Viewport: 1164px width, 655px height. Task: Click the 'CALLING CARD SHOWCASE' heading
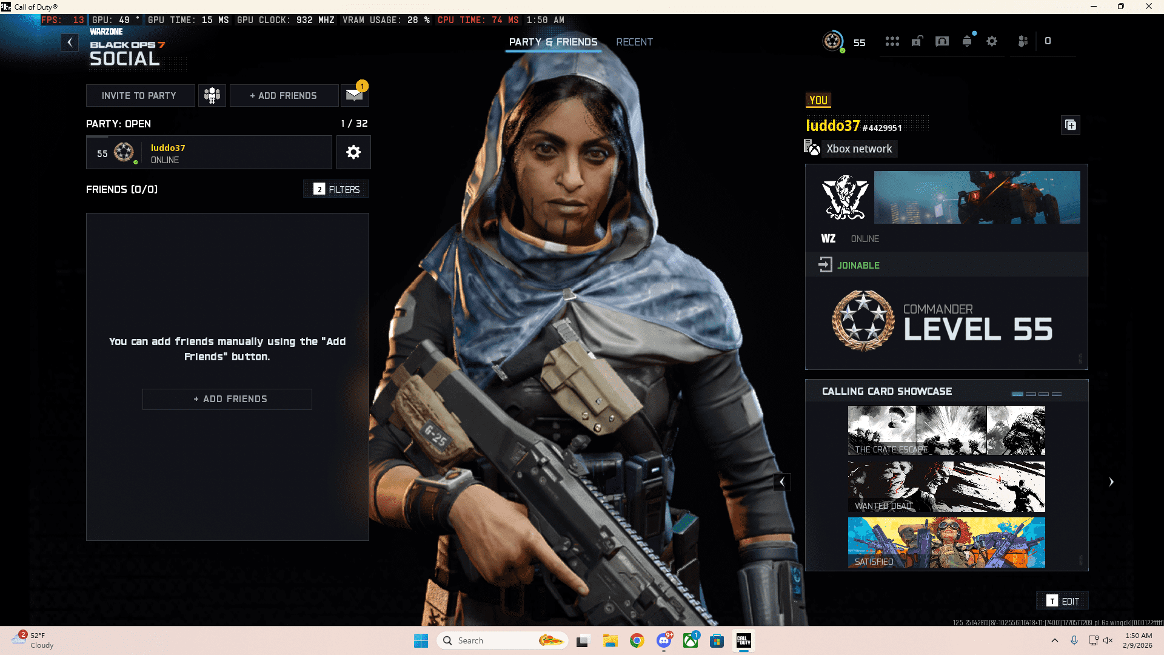coord(887,391)
